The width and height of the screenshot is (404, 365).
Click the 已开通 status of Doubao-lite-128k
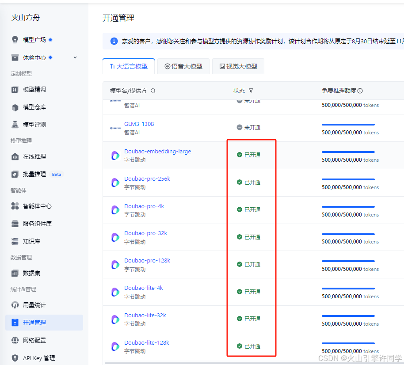(249, 346)
